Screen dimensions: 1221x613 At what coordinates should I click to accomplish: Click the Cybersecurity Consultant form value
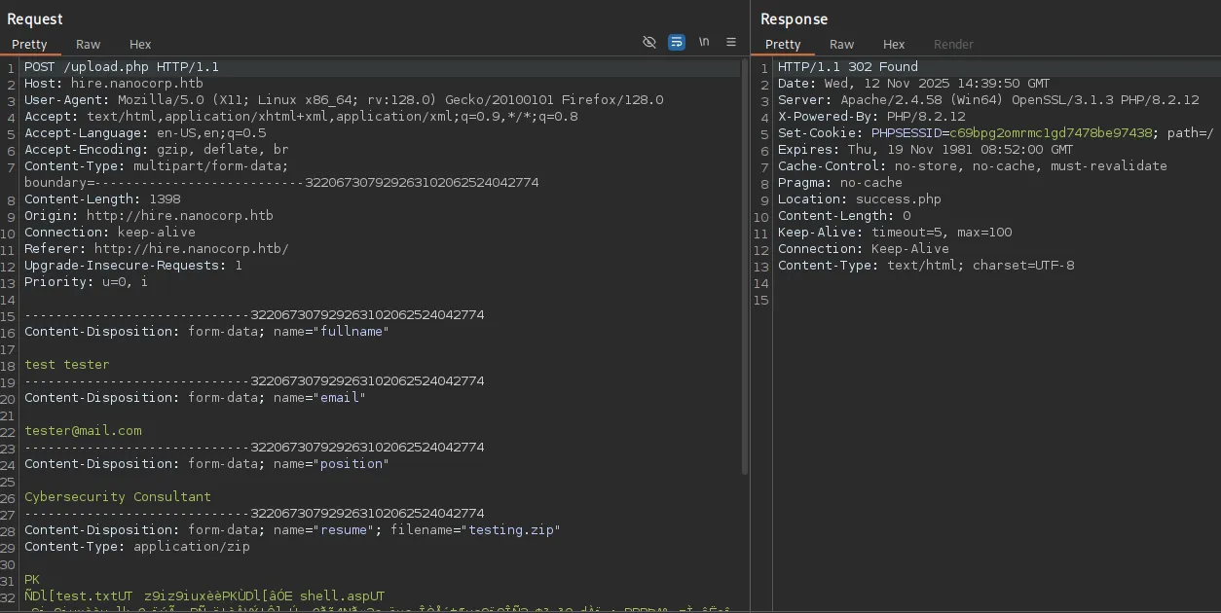coord(118,497)
